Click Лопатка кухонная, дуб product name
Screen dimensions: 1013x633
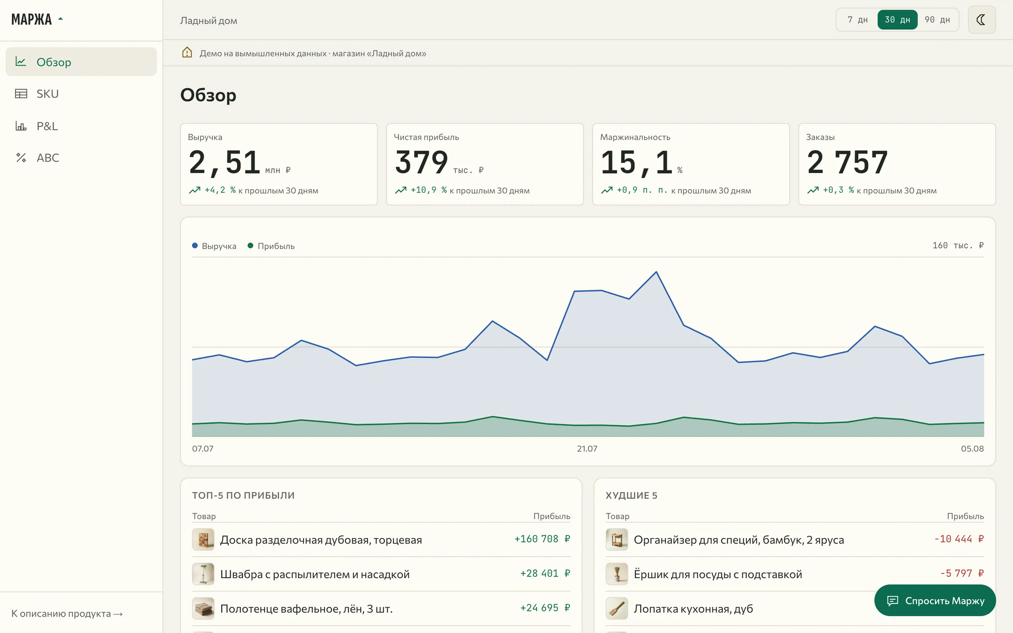693,609
